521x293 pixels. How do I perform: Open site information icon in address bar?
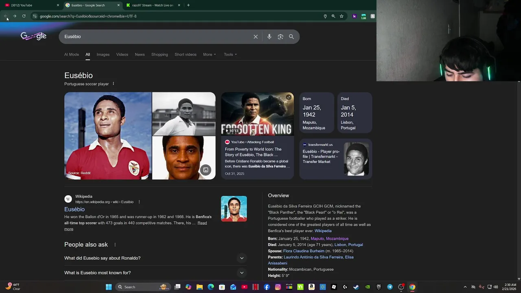pyautogui.click(x=35, y=16)
